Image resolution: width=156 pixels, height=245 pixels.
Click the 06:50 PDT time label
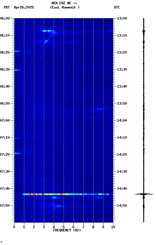5,104
